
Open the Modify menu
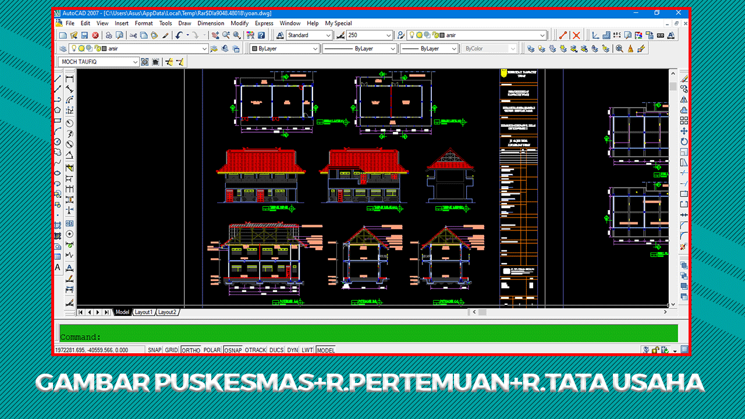tap(239, 23)
